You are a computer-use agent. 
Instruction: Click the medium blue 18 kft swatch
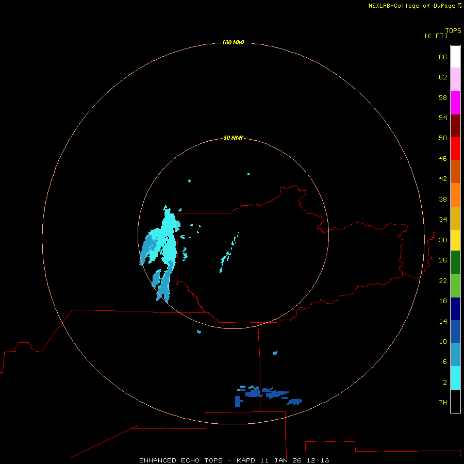pyautogui.click(x=455, y=332)
